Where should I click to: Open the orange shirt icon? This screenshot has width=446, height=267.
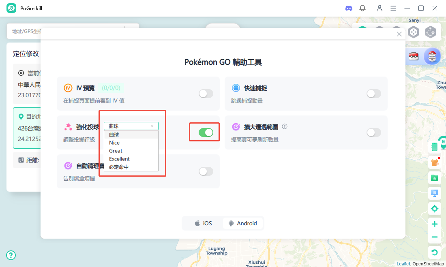pos(435,162)
